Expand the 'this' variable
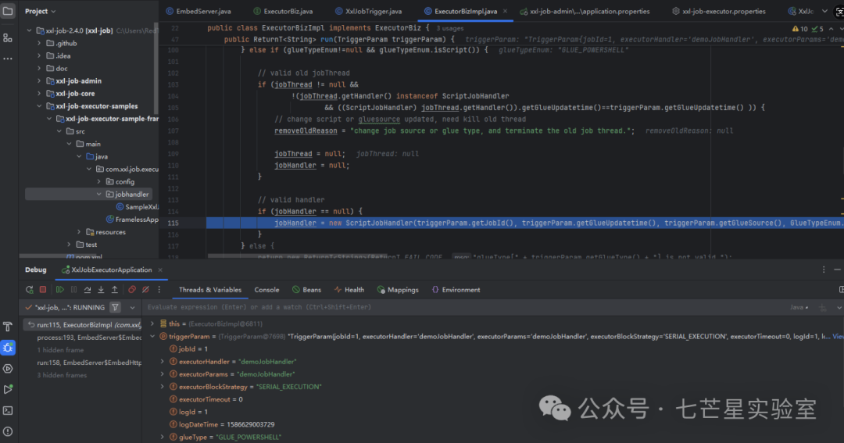 pyautogui.click(x=152, y=323)
